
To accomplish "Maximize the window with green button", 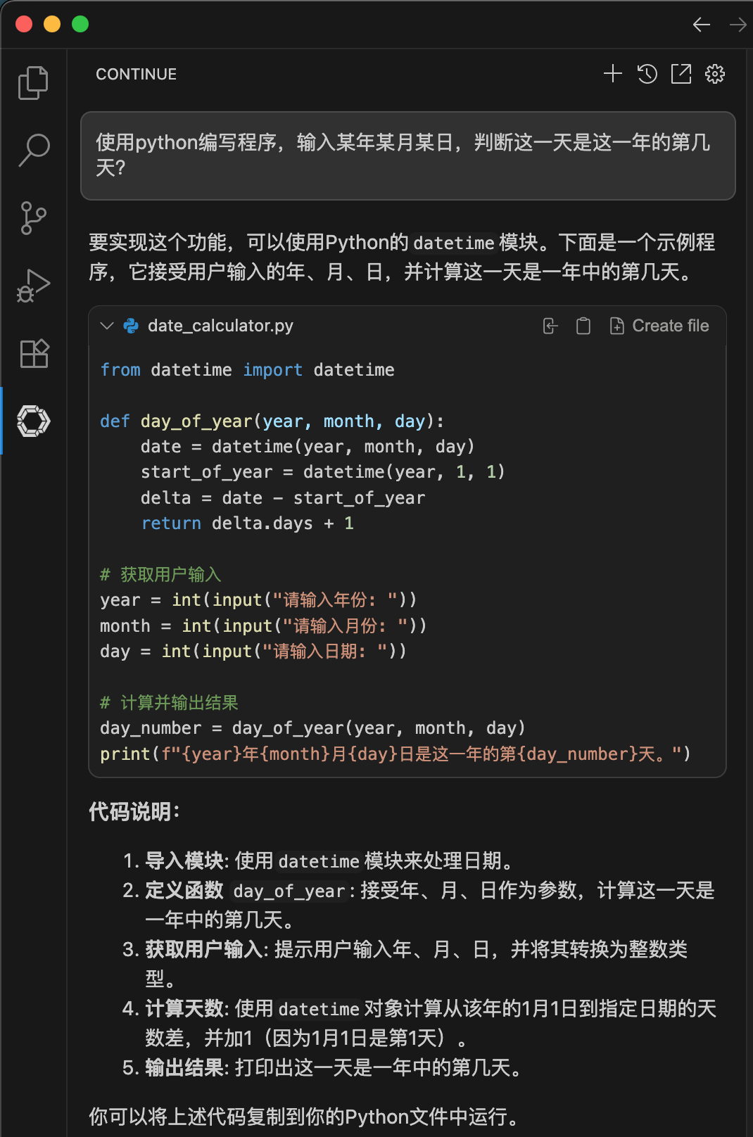I will (80, 24).
